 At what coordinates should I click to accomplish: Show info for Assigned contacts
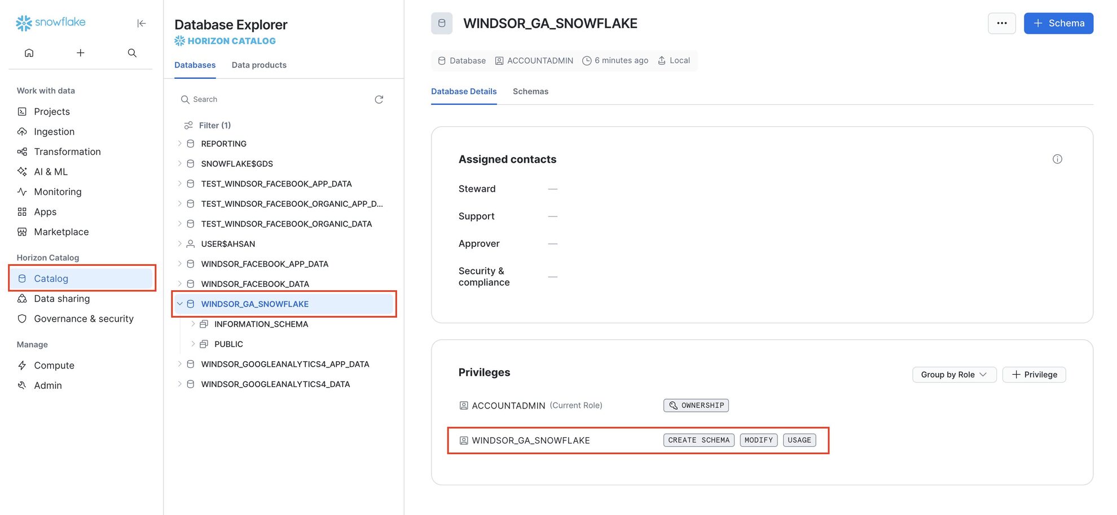1057,159
